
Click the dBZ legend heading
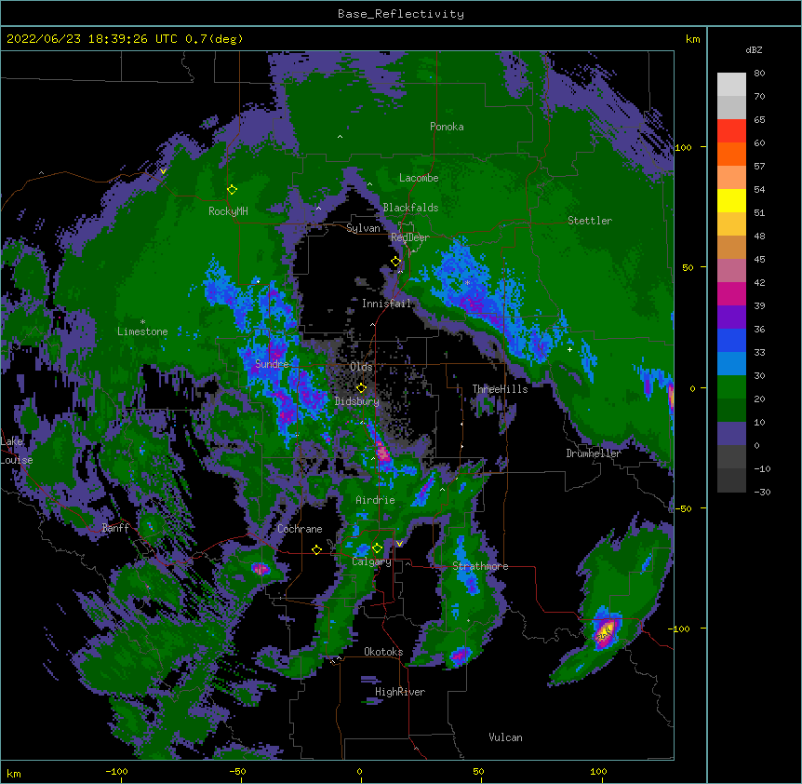click(754, 49)
